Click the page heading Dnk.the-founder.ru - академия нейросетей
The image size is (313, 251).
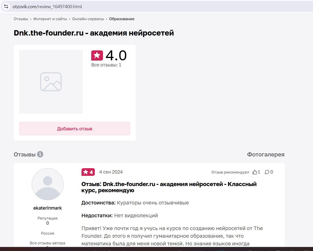tap(94, 33)
